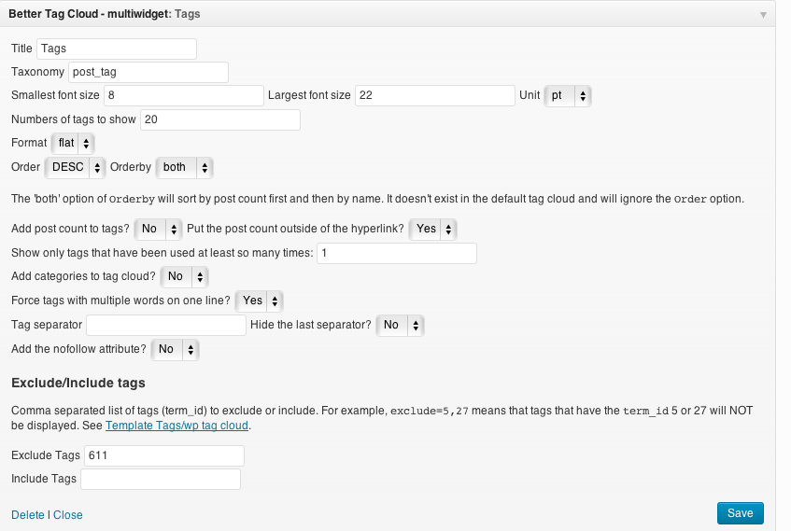Collapse the Better Tag Cloud widget arrow
Viewport: 791px width, 531px height.
[763, 15]
